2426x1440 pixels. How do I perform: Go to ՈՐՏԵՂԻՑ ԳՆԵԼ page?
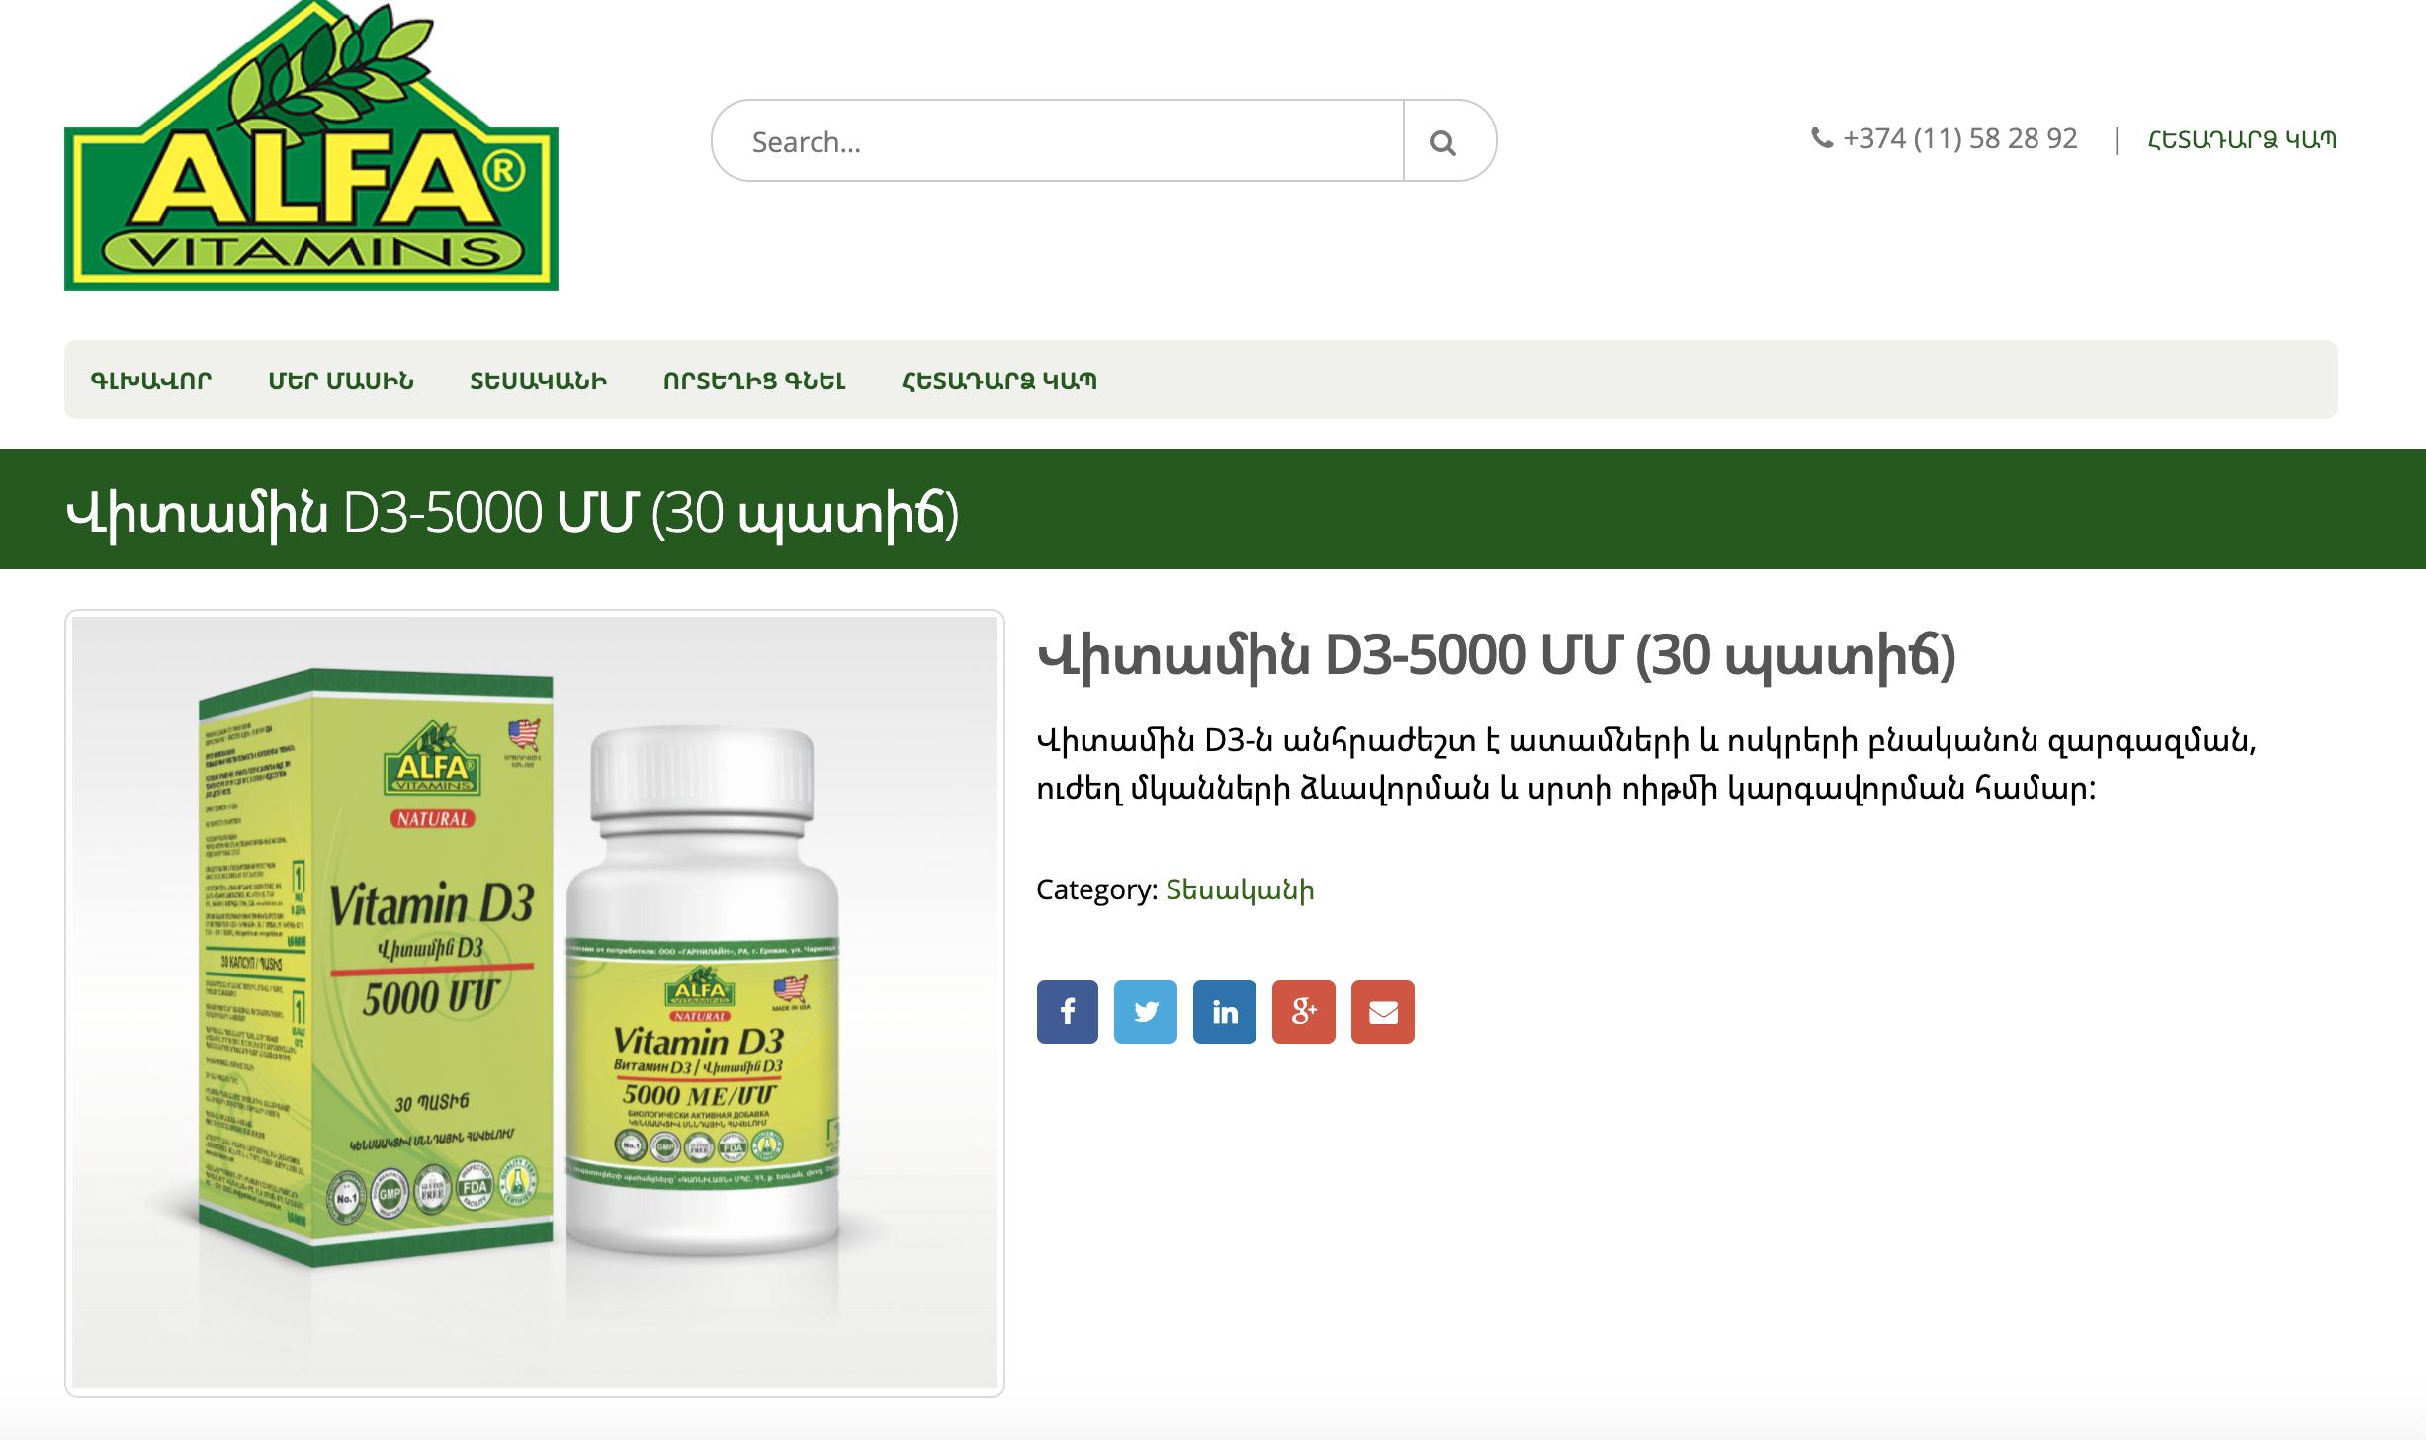(754, 381)
